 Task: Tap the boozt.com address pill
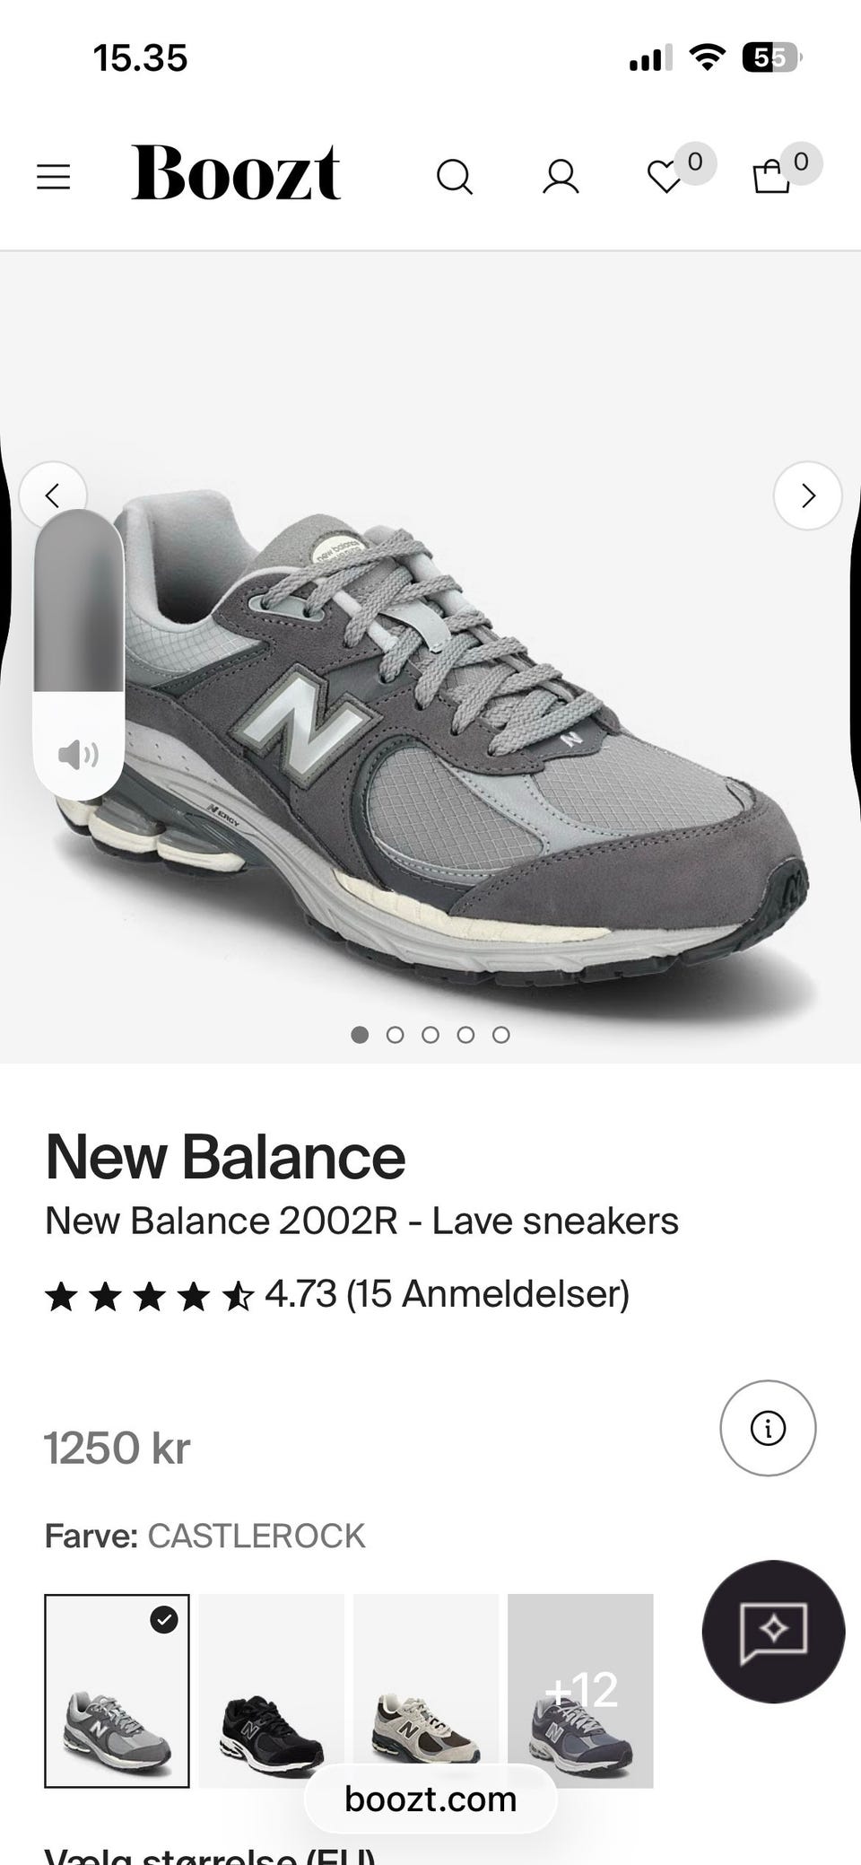pyautogui.click(x=430, y=1799)
